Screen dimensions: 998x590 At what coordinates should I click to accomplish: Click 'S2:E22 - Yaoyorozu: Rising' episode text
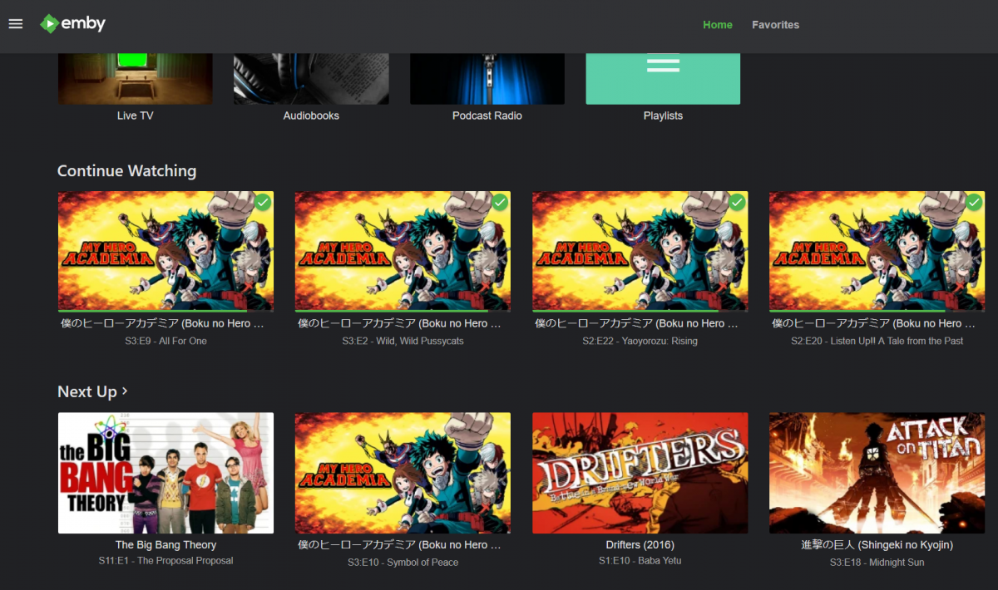click(x=640, y=342)
